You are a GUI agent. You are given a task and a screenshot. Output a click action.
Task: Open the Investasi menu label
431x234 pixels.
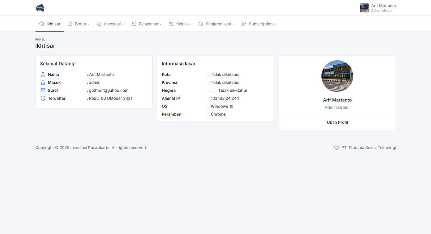click(112, 24)
